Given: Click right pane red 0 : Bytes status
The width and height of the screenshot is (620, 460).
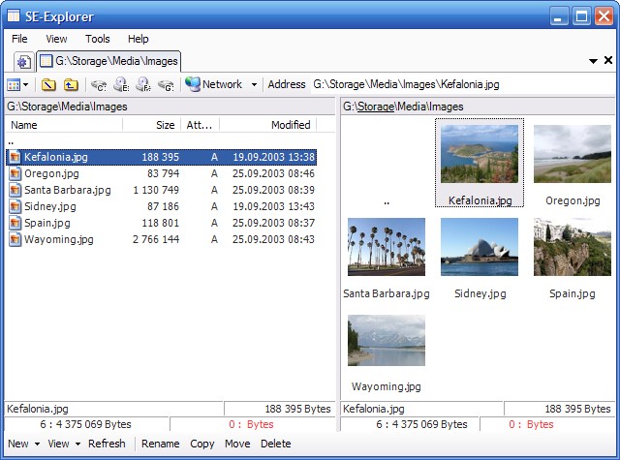Looking at the screenshot, I should (531, 424).
